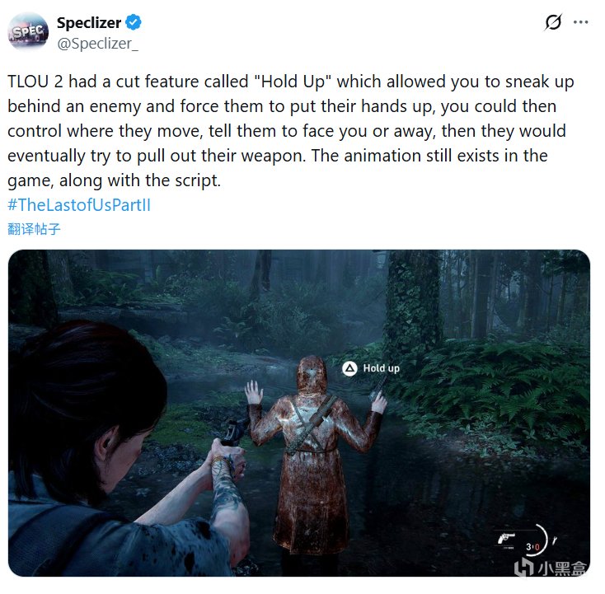Screen dimensions: 605x594
Task: Click the triangle button prompt icon
Action: pyautogui.click(x=349, y=368)
